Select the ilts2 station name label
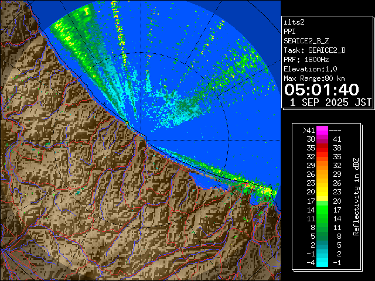 [x=294, y=22]
